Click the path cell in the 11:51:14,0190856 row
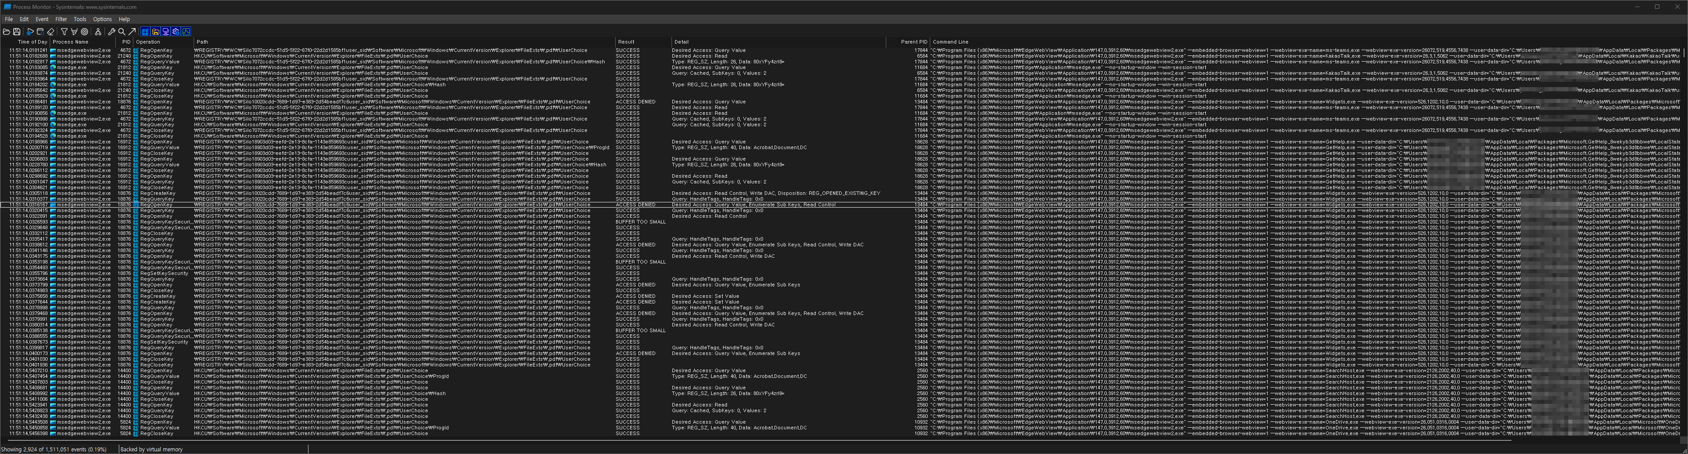 (404, 113)
